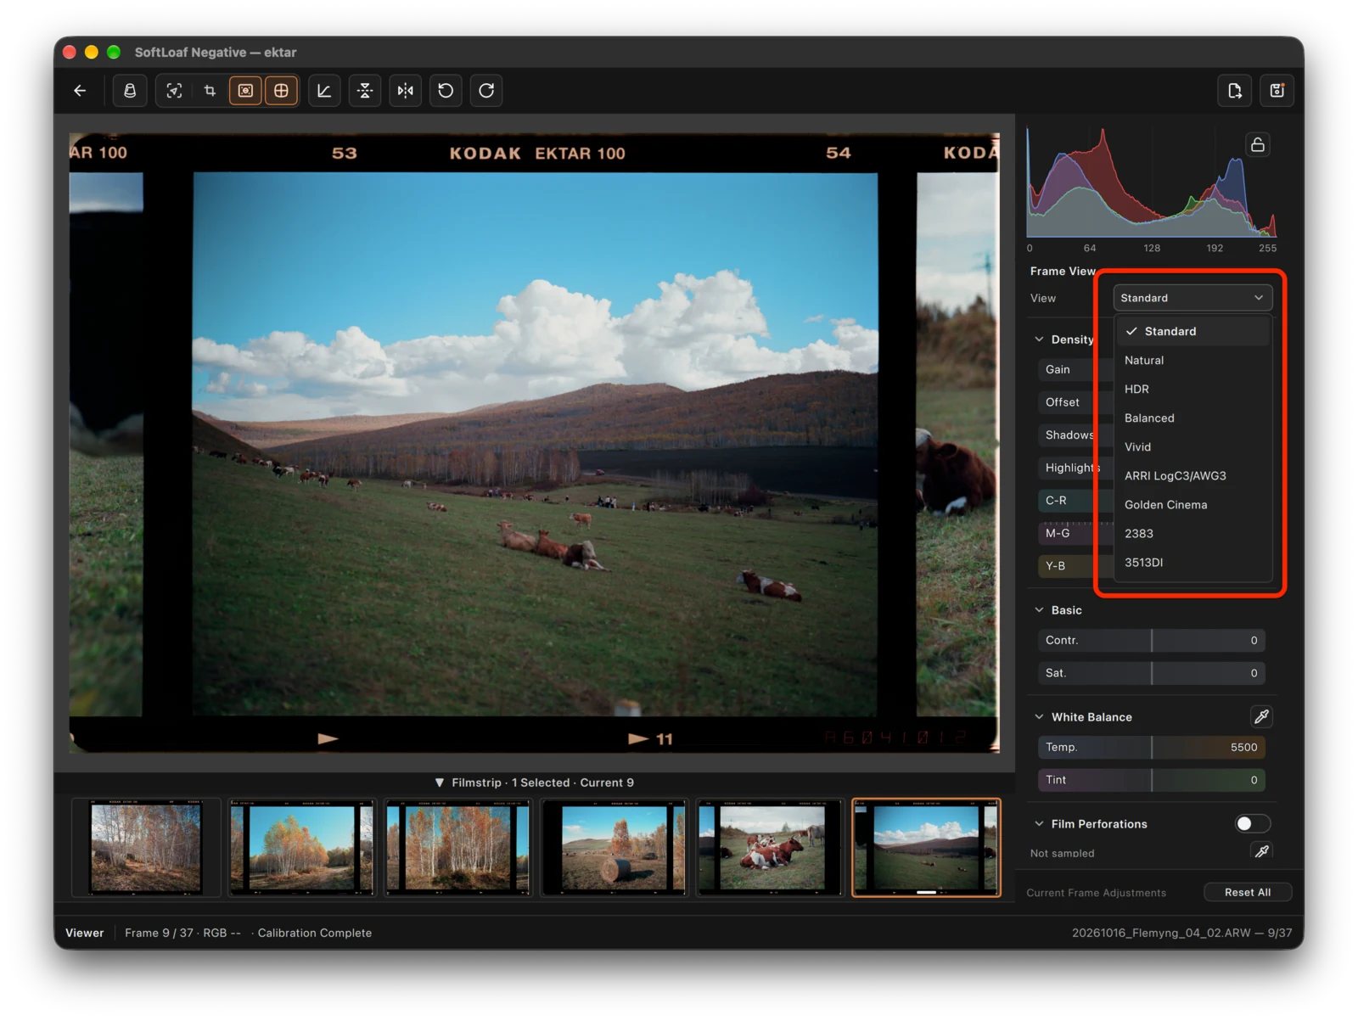Click the Temp. slider at 5500
1358x1021 pixels.
pyautogui.click(x=1152, y=747)
